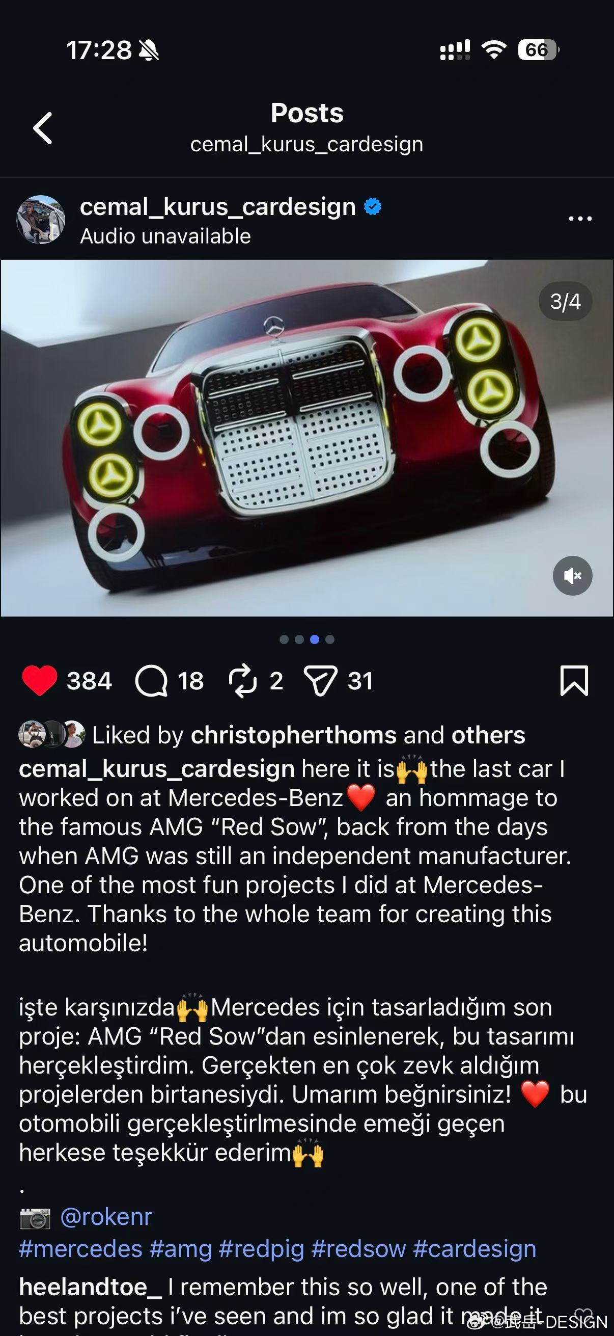Tap the red Mercedes car image
The width and height of the screenshot is (614, 1336).
pos(306,438)
